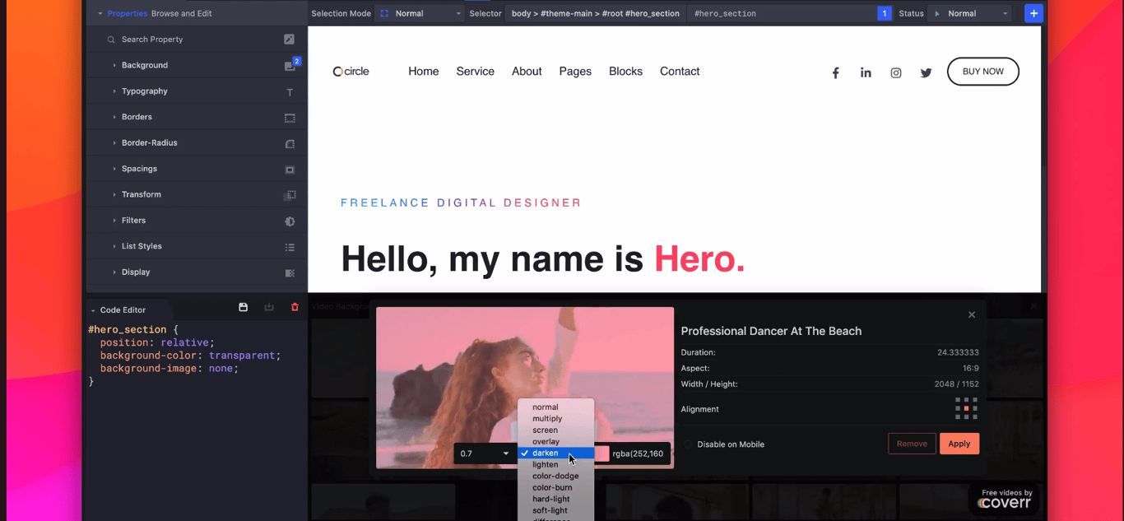Click the Transform icon in properties list
The image size is (1124, 521).
(x=290, y=195)
